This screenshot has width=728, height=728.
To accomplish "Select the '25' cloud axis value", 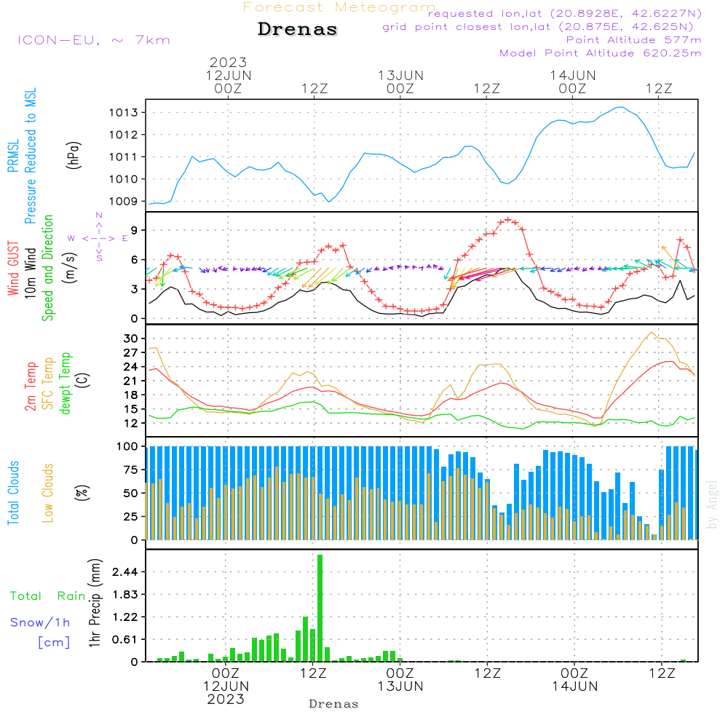I will (131, 517).
